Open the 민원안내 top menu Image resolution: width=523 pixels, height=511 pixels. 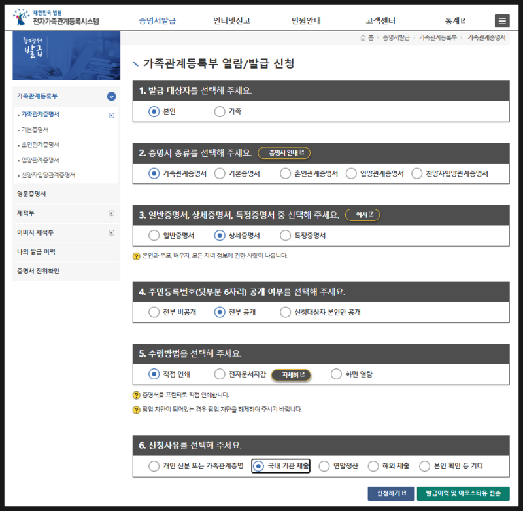pos(306,21)
